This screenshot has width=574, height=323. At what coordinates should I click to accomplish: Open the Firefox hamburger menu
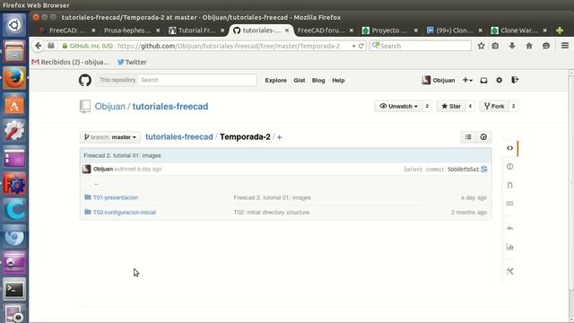(x=565, y=46)
